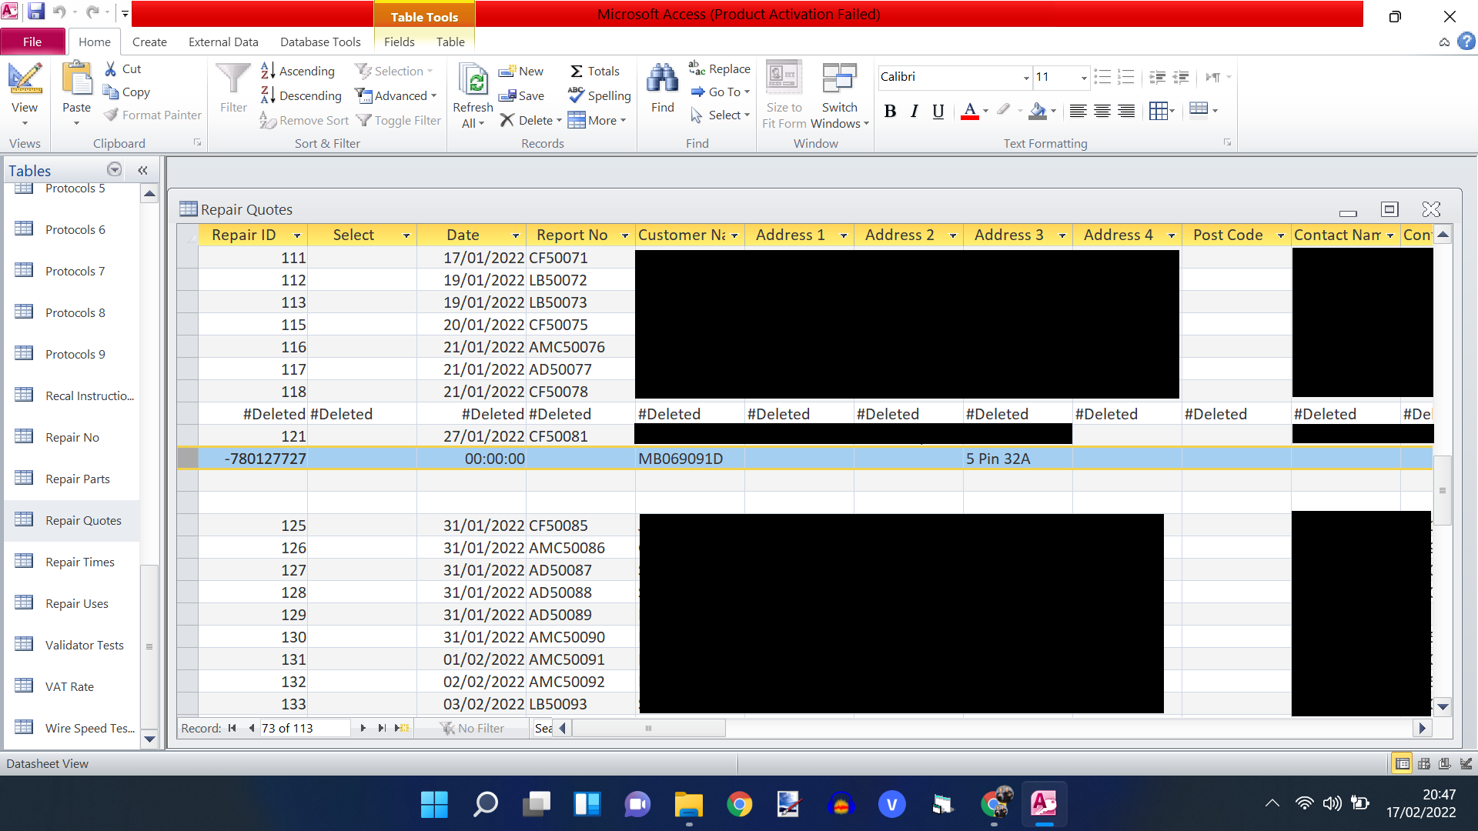The width and height of the screenshot is (1478, 831).
Task: Open File Explorer from taskbar
Action: [688, 805]
